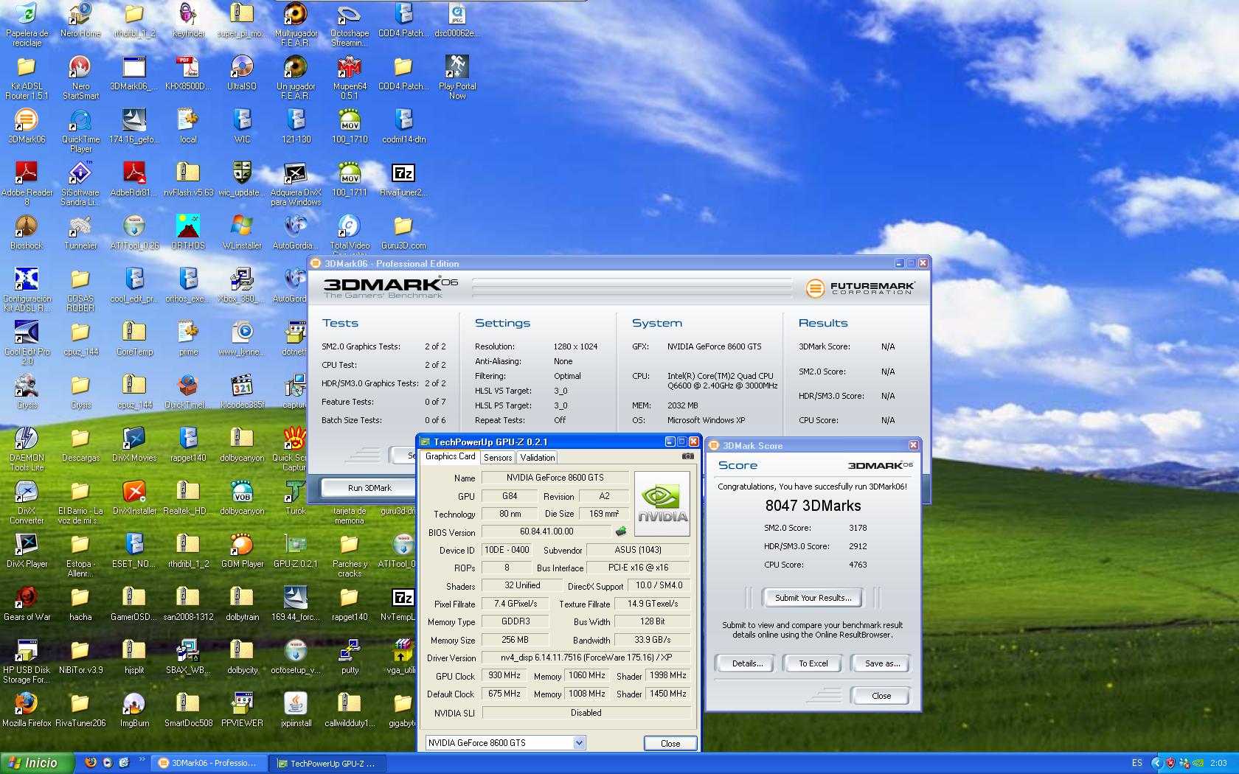
Task: Launch the Bioshock desktop shortcut
Action: point(27,231)
